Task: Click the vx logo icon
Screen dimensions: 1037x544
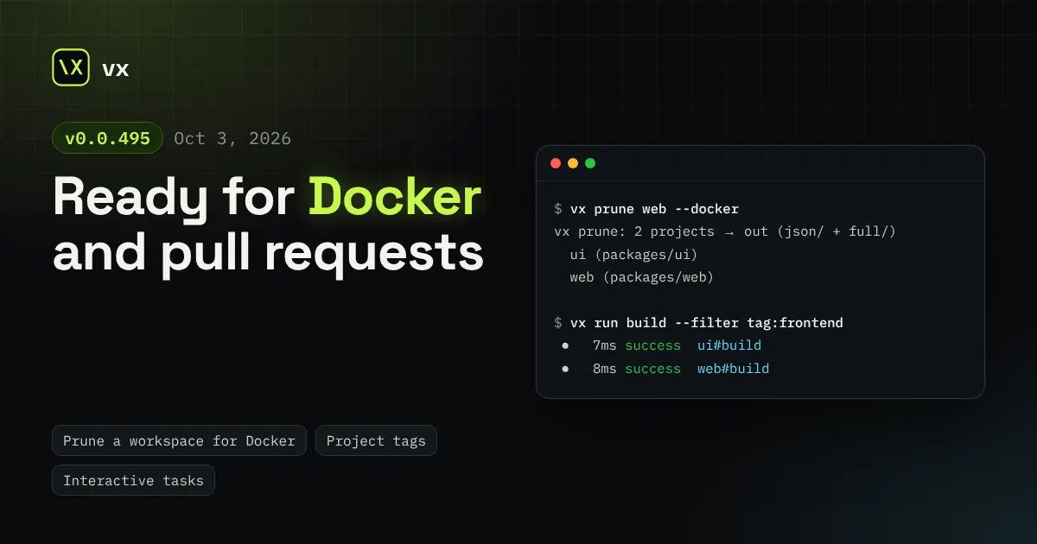Action: (71, 67)
